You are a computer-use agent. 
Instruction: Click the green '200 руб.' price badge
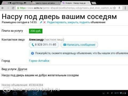tap(36, 31)
